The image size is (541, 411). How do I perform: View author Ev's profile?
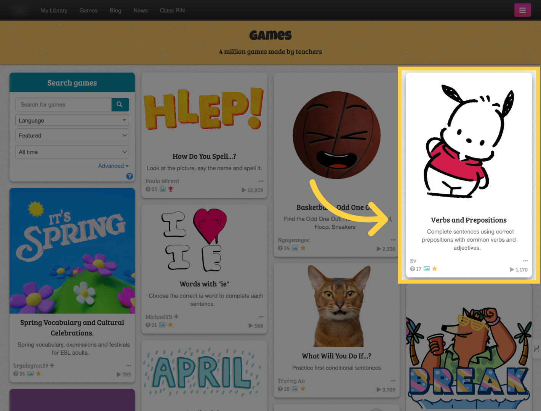pos(413,261)
